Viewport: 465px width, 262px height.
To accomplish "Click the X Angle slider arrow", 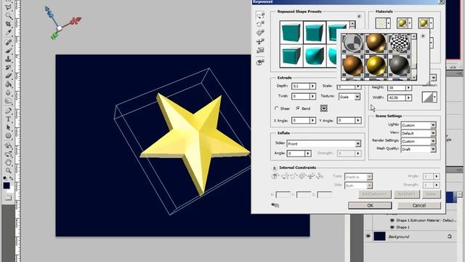I will pos(312,120).
